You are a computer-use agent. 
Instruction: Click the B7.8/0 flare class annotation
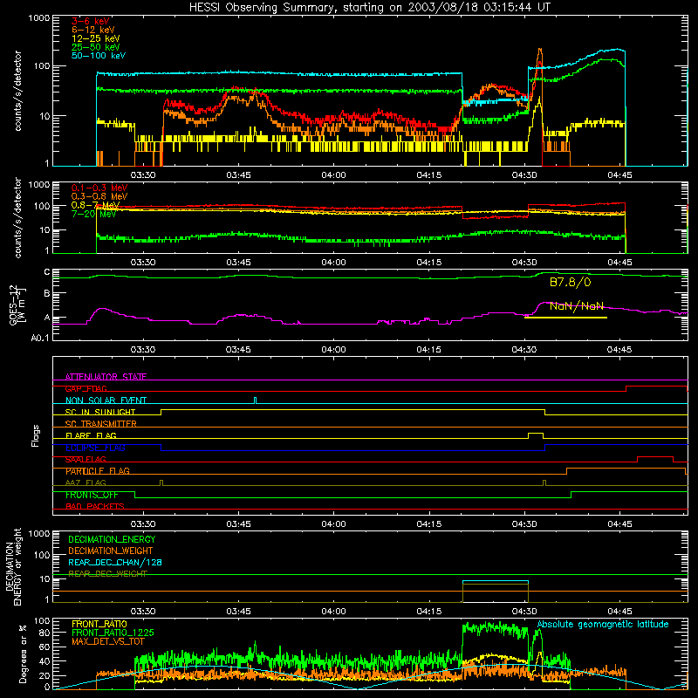click(571, 282)
